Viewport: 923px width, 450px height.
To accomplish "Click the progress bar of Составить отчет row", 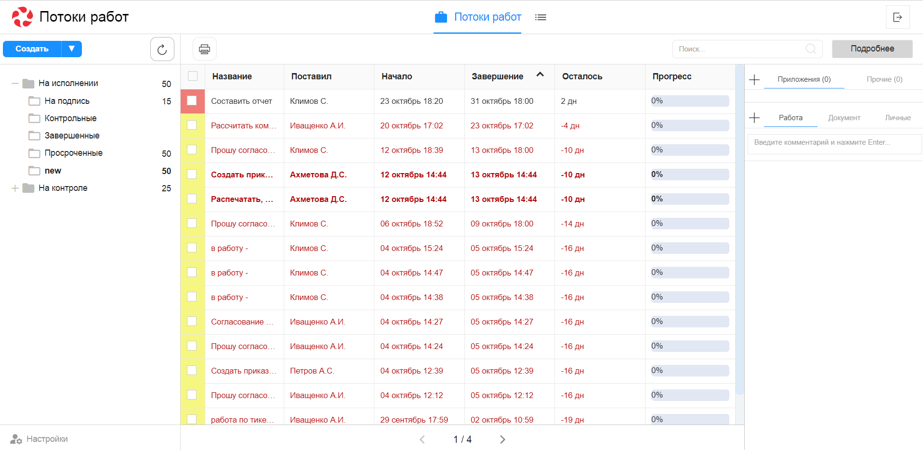I will pyautogui.click(x=690, y=101).
